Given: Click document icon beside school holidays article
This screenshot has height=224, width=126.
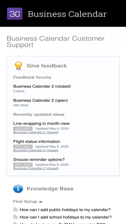Looking at the screenshot, I should [15, 217].
